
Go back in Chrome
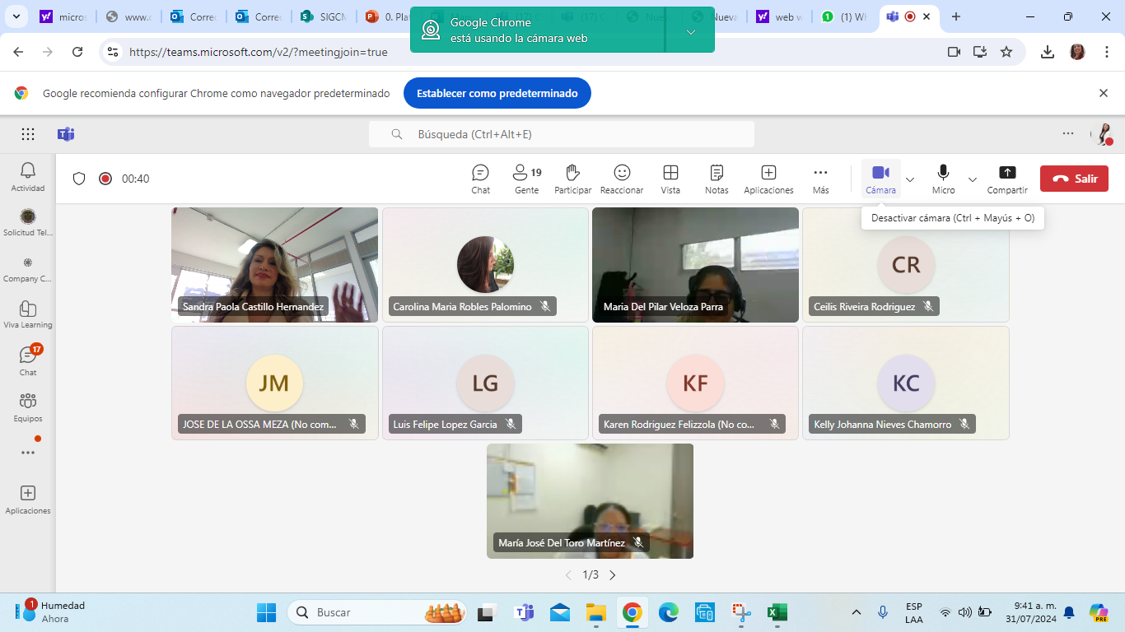(18, 52)
